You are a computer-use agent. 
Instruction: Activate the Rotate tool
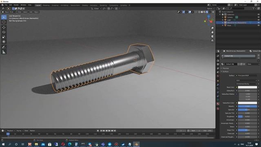coord(4,32)
